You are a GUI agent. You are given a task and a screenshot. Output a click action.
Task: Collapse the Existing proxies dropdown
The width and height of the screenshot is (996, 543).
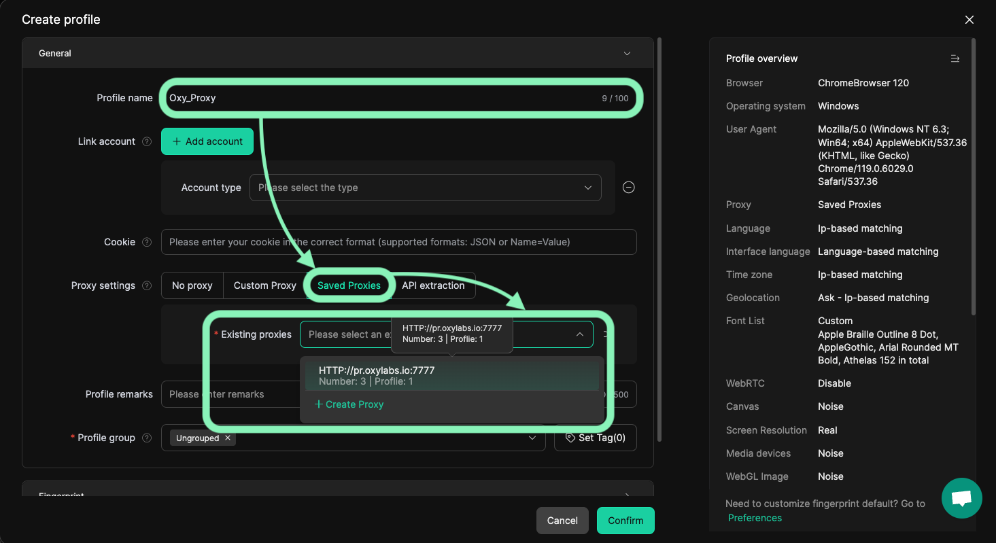tap(579, 334)
